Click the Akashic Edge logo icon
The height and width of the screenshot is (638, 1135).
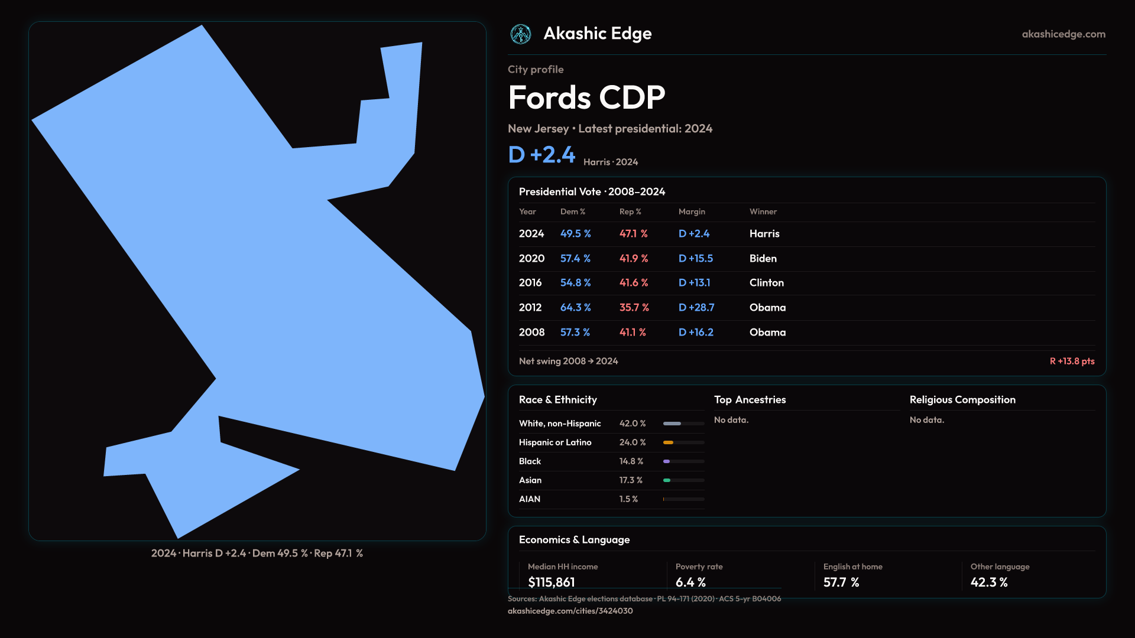(521, 34)
